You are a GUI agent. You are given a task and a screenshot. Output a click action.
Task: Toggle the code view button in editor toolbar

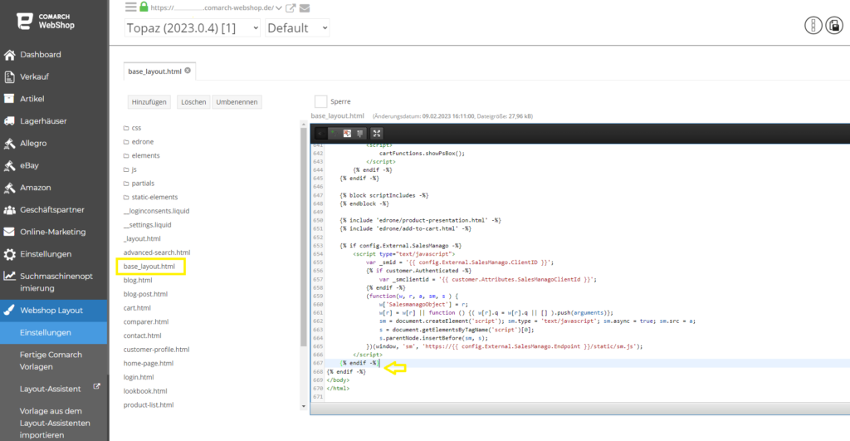pyautogui.click(x=320, y=133)
